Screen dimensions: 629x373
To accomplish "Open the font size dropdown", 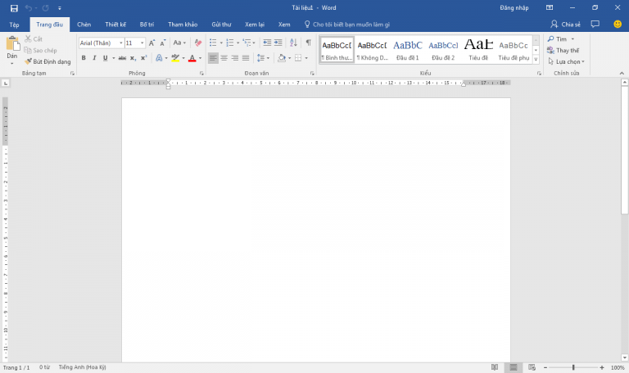I will coord(142,43).
